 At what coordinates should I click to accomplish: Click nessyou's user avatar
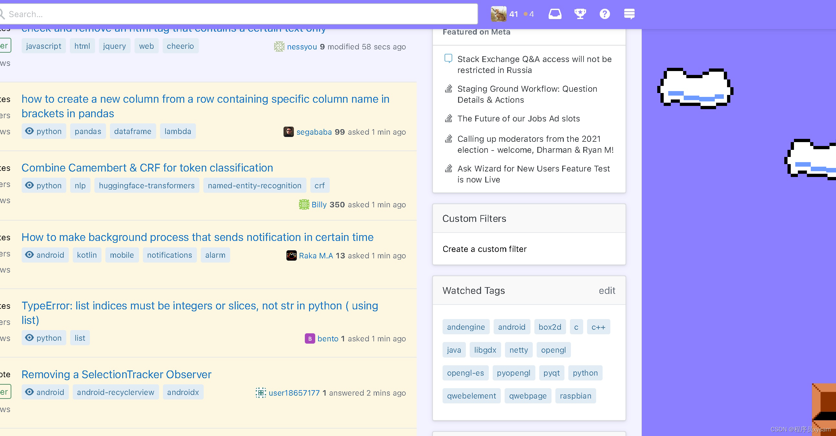[279, 47]
